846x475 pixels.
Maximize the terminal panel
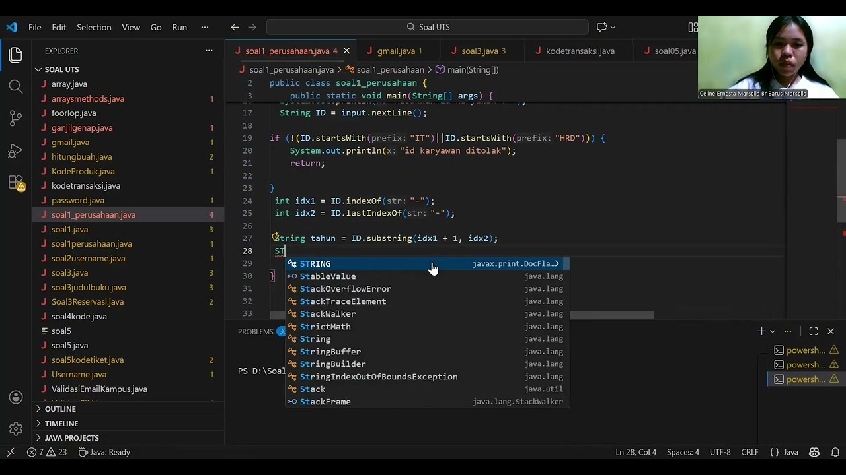coord(814,331)
